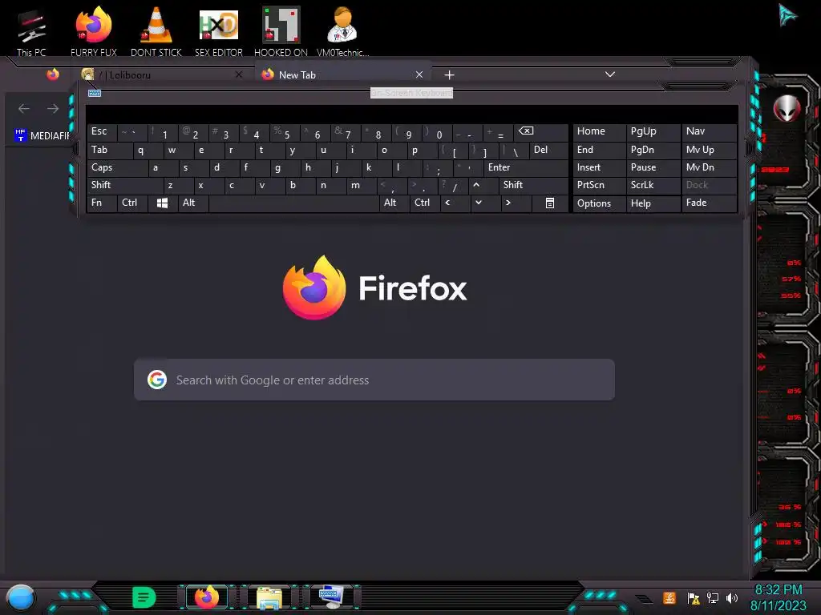Viewport: 821px width, 615px height.
Task: Toggle the Fn key on-screen
Action: click(102, 203)
